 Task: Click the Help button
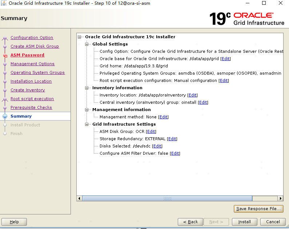tap(14, 222)
